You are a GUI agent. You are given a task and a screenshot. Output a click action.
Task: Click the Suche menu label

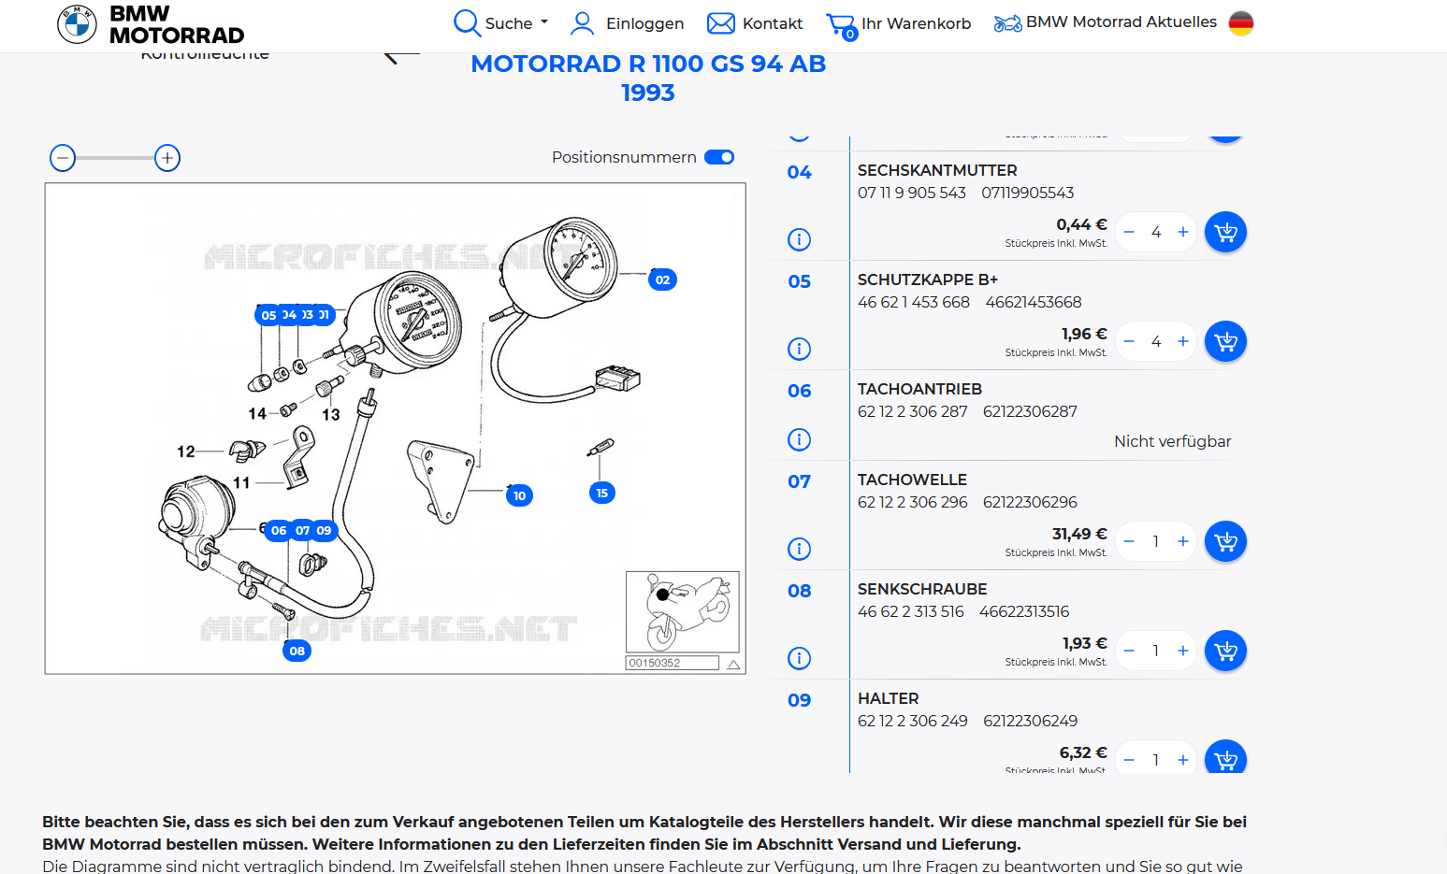[x=509, y=23]
